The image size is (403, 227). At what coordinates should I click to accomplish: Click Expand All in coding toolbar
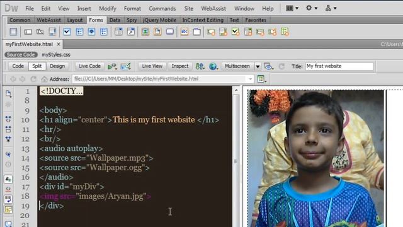(8, 139)
